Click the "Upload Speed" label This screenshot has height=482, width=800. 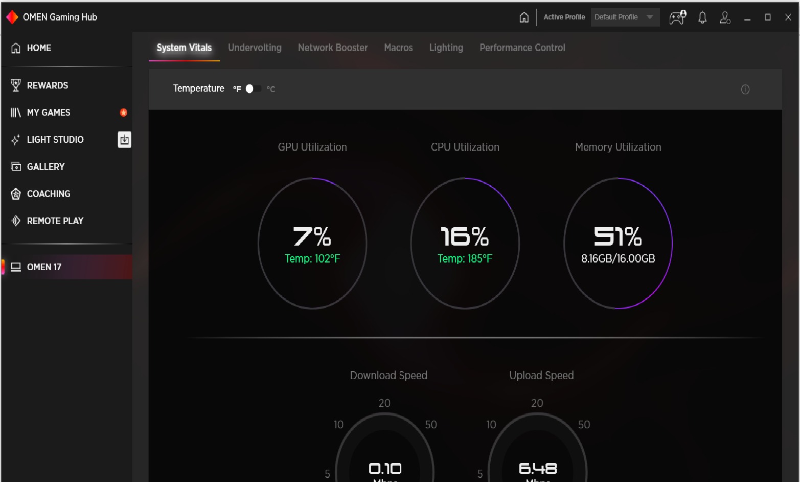(x=541, y=376)
